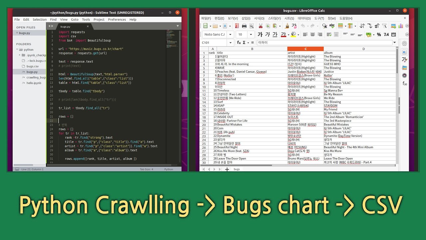This screenshot has width=426, height=240.
Task: Click the Insert Chart icon
Action: pyautogui.click(x=401, y=26)
